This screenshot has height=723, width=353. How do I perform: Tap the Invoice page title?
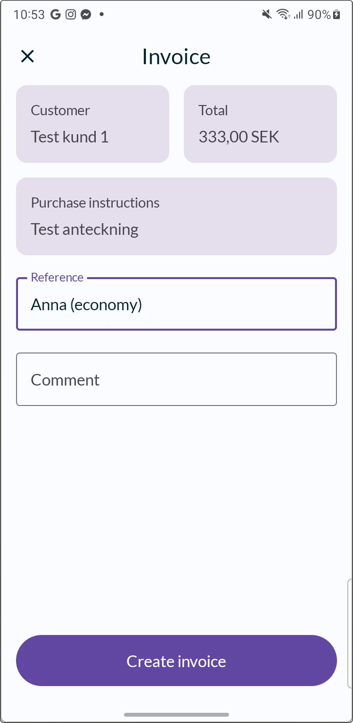pos(176,56)
